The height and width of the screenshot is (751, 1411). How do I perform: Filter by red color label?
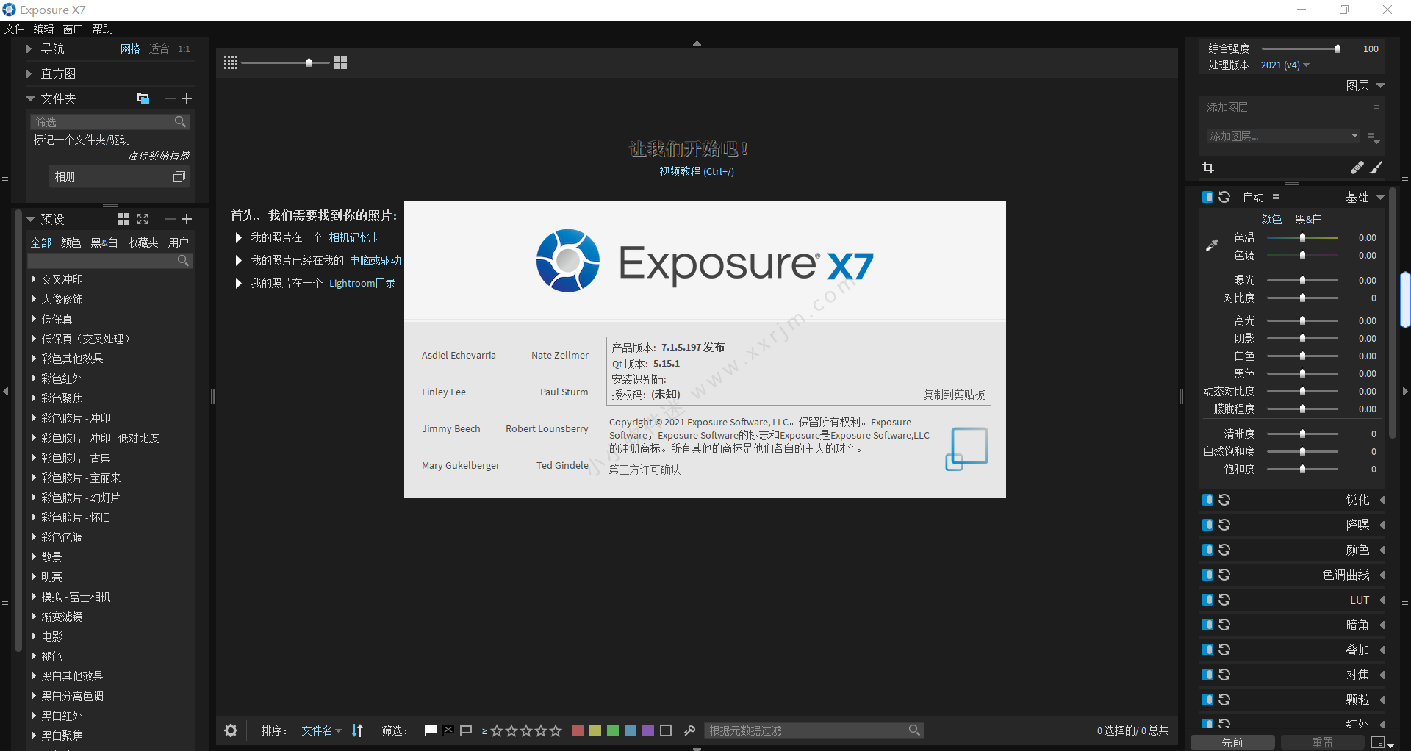coord(578,730)
